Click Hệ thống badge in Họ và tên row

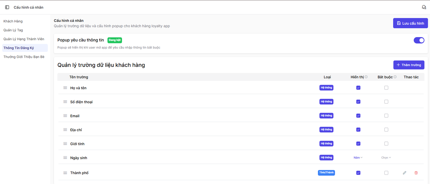click(x=326, y=88)
